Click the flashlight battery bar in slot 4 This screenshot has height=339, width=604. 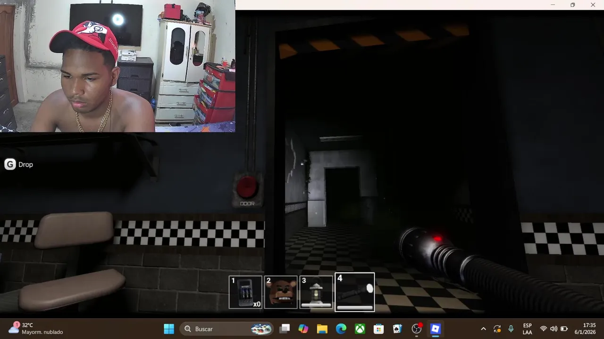point(355,307)
